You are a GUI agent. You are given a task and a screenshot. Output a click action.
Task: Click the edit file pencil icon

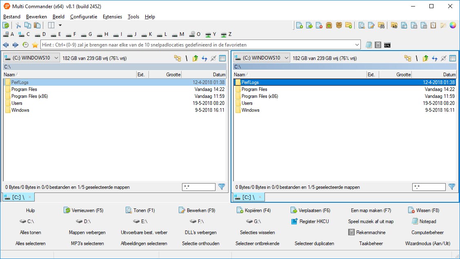click(371, 26)
